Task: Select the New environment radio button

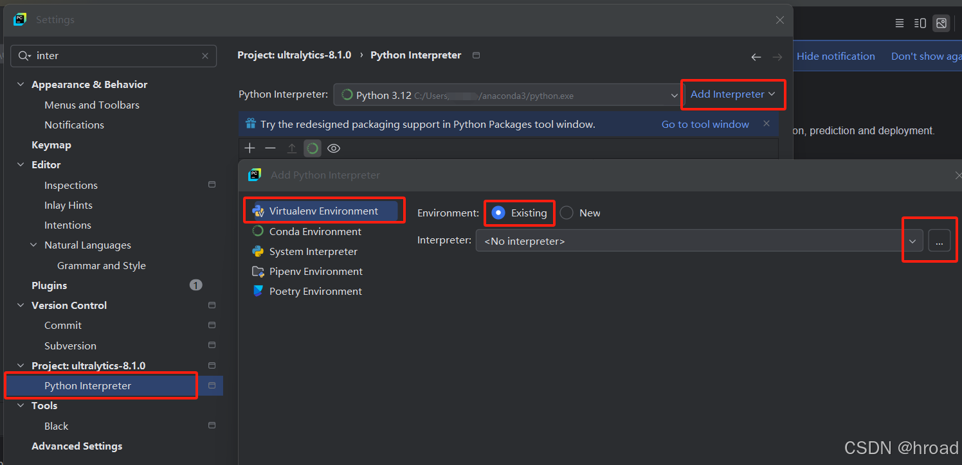Action: tap(567, 213)
